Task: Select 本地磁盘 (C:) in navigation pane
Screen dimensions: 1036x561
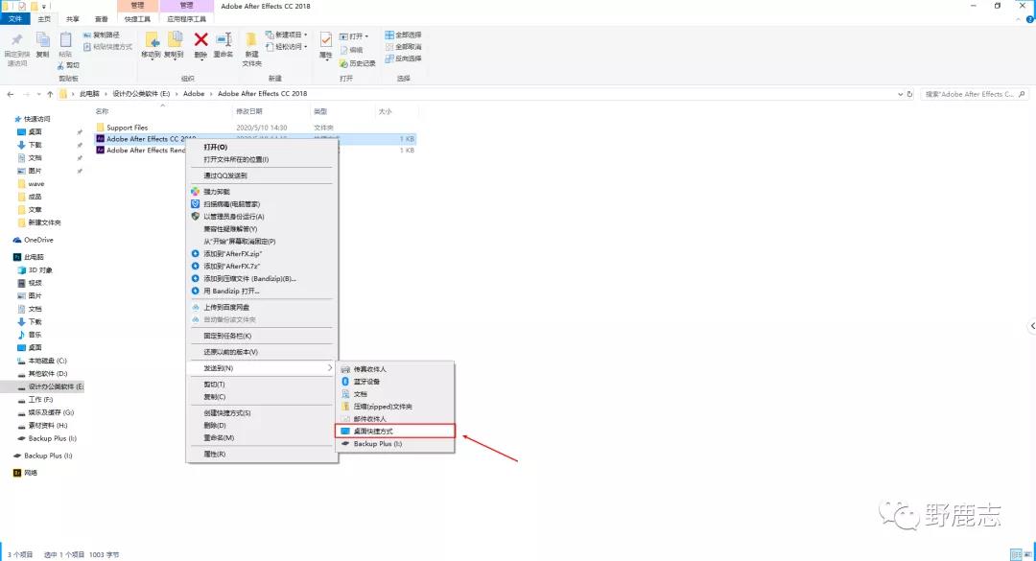Action: pos(48,361)
